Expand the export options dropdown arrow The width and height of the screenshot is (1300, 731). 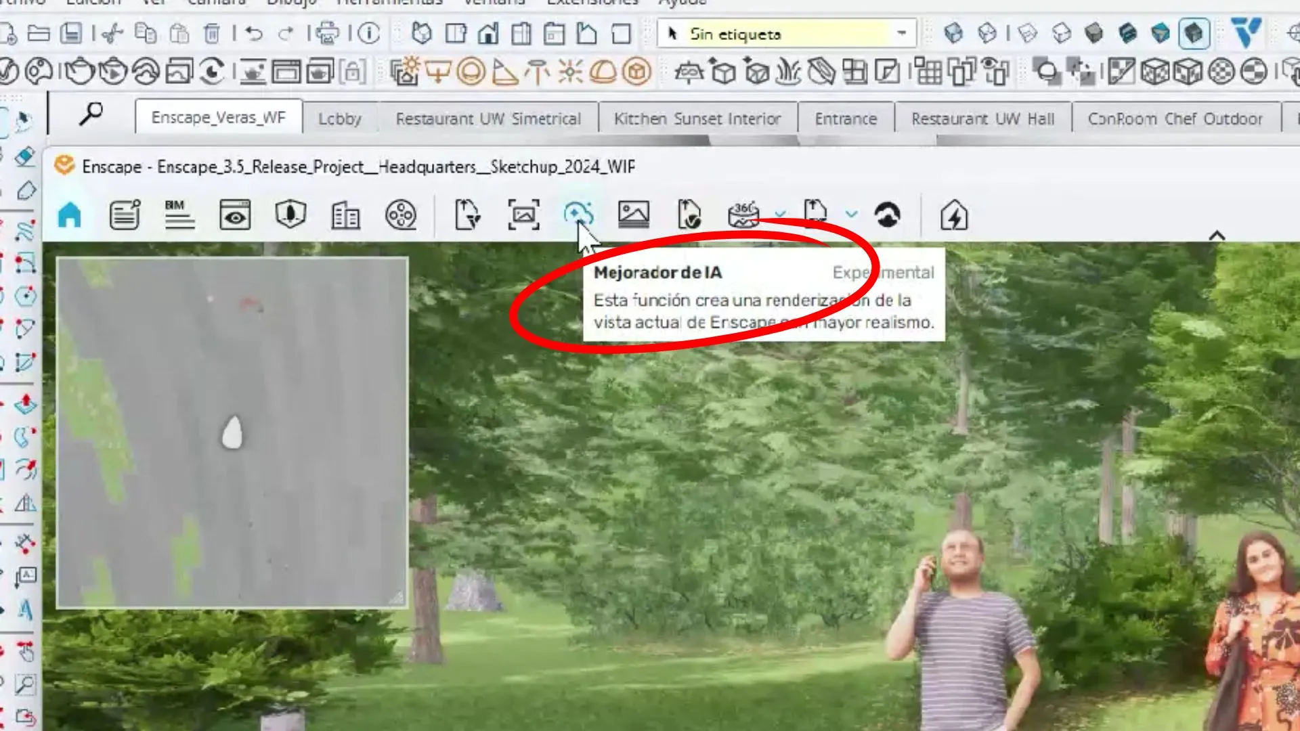point(851,215)
